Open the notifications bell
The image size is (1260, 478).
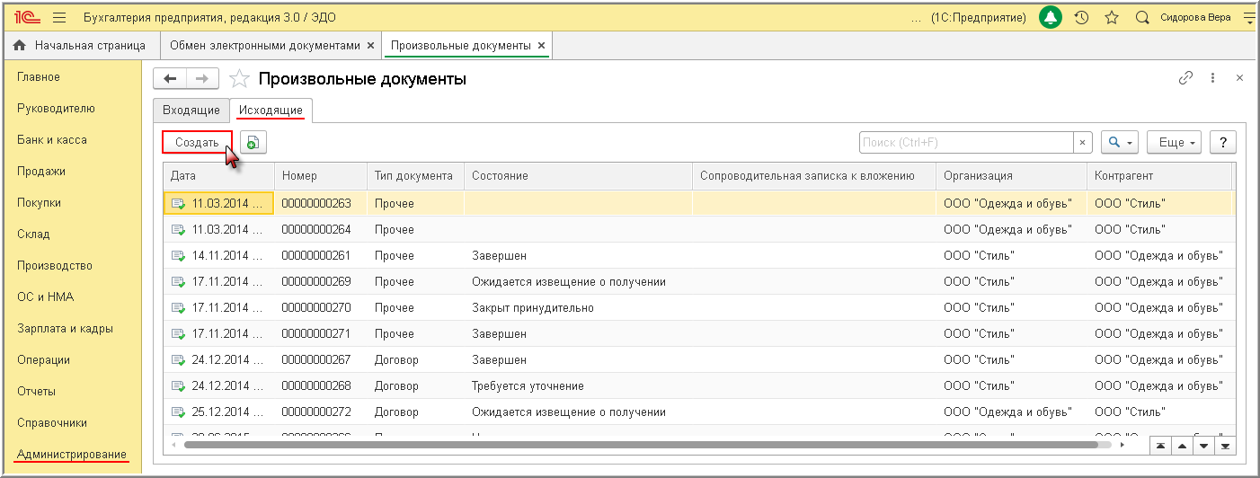pos(1050,17)
